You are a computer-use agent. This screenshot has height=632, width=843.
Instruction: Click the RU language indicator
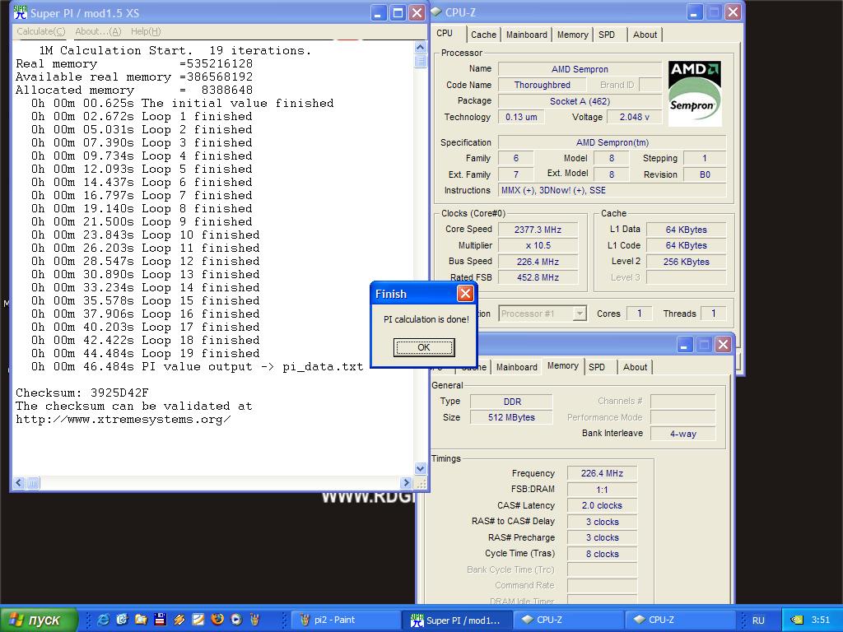tap(758, 620)
